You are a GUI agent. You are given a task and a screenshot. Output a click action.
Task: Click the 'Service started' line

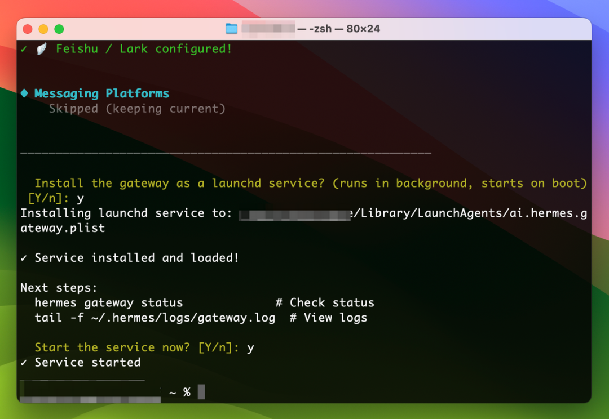87,362
